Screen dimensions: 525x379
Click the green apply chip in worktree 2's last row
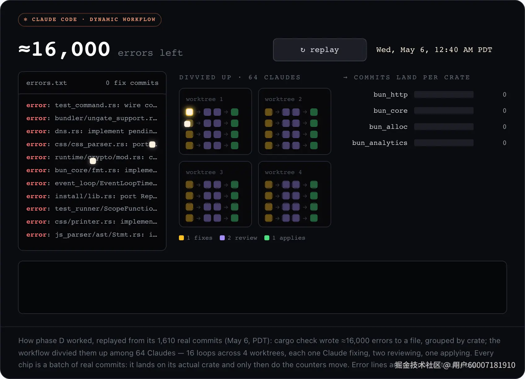314,146
